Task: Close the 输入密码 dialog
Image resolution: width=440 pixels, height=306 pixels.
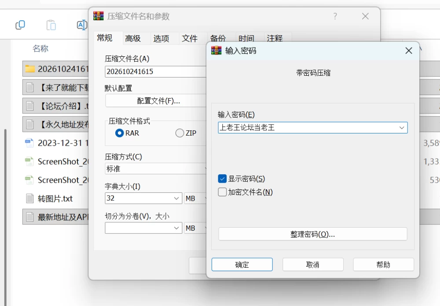Action: coord(409,51)
